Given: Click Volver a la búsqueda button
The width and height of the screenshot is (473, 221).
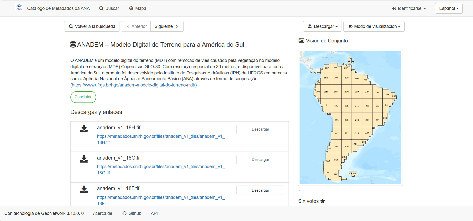Looking at the screenshot, I should pos(92,26).
